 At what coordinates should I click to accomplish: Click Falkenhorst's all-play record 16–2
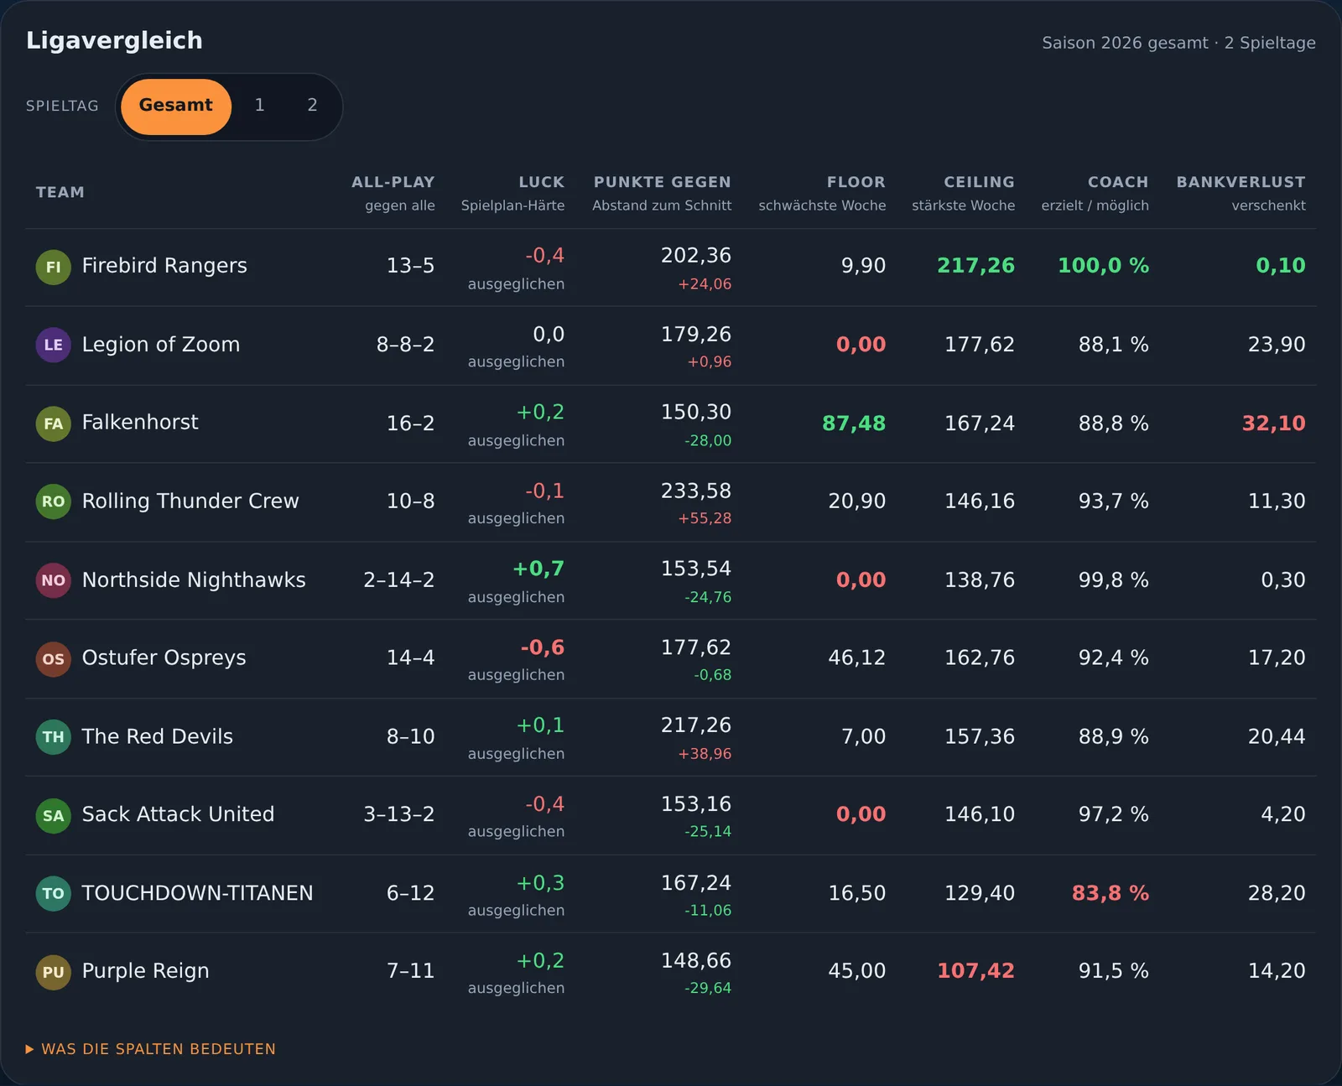pyautogui.click(x=410, y=423)
